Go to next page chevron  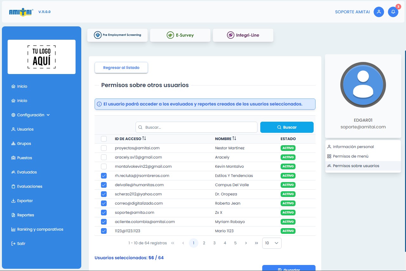point(246,243)
